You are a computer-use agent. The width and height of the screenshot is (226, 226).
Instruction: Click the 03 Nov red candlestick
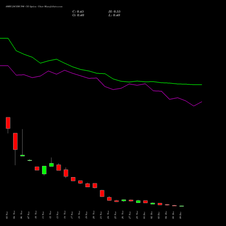click(8, 123)
